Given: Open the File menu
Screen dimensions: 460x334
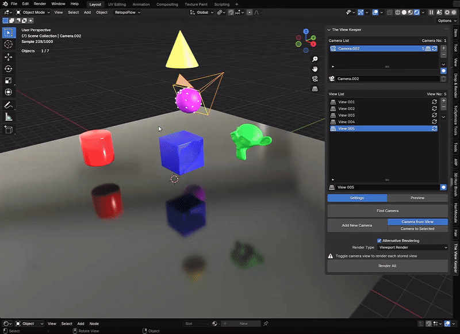Looking at the screenshot, I should coord(14,4).
